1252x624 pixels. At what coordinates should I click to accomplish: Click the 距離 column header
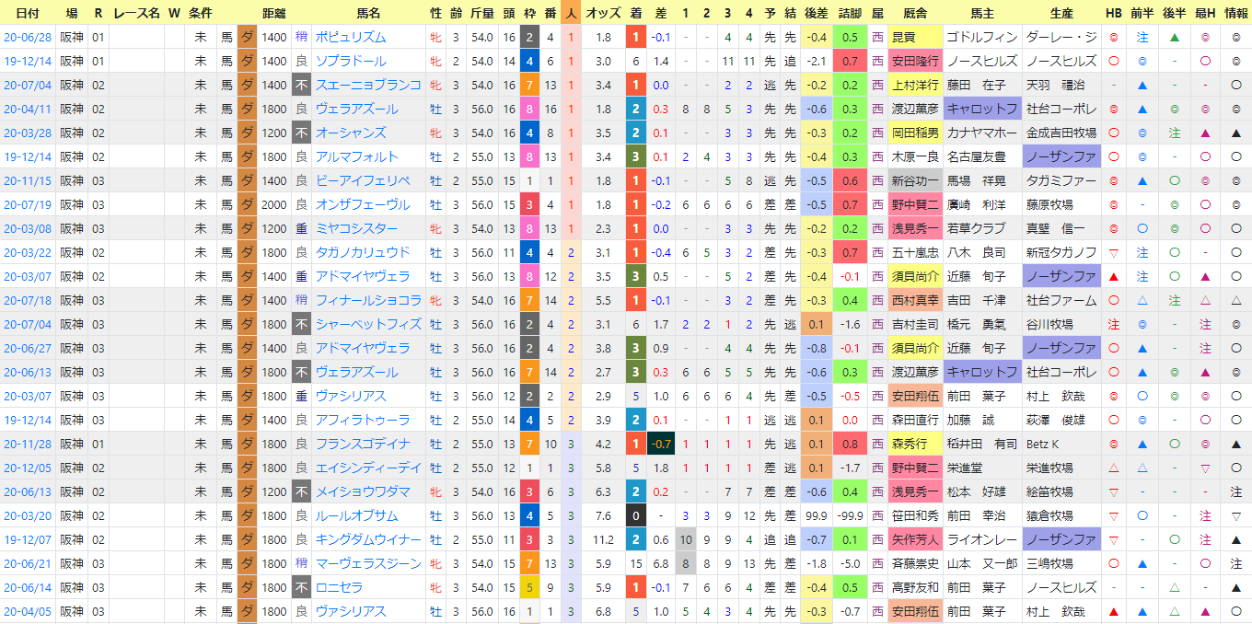click(274, 13)
